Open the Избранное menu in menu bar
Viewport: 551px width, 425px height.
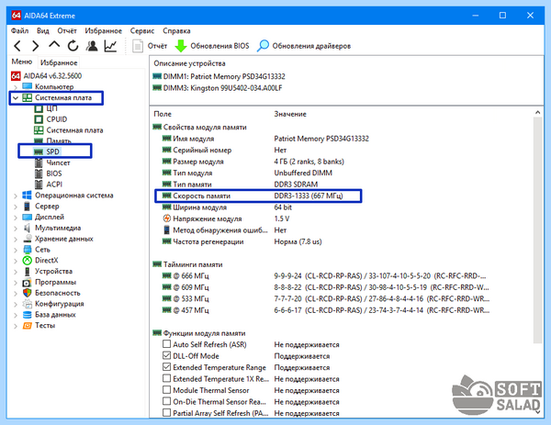[x=103, y=31]
